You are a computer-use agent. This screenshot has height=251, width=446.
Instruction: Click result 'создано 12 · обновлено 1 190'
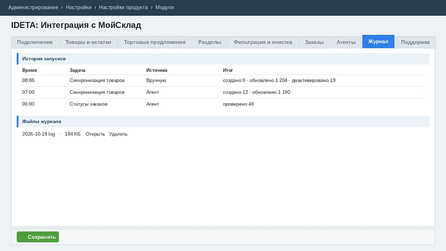pos(257,92)
